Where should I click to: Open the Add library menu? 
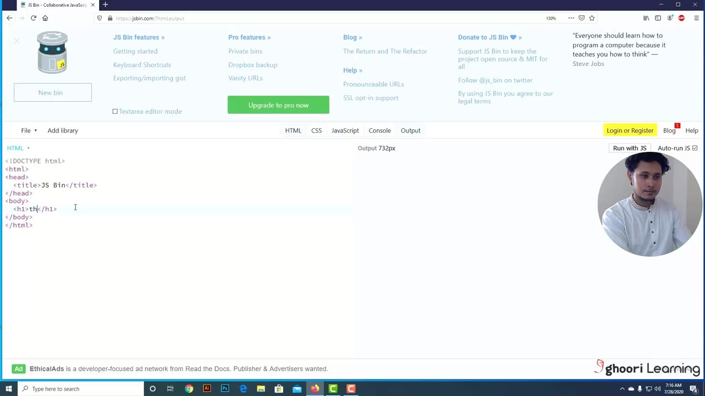click(63, 130)
